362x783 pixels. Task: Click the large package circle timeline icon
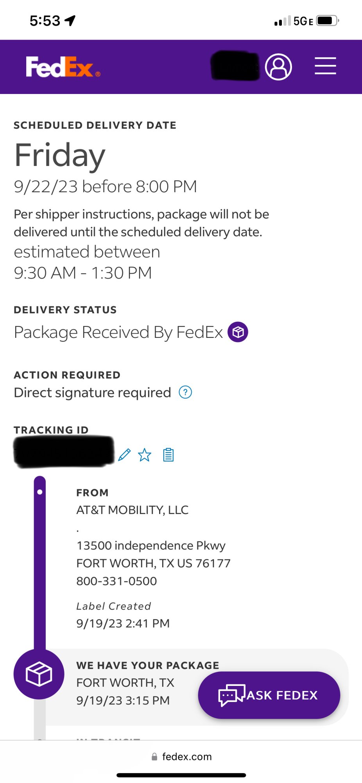click(39, 674)
